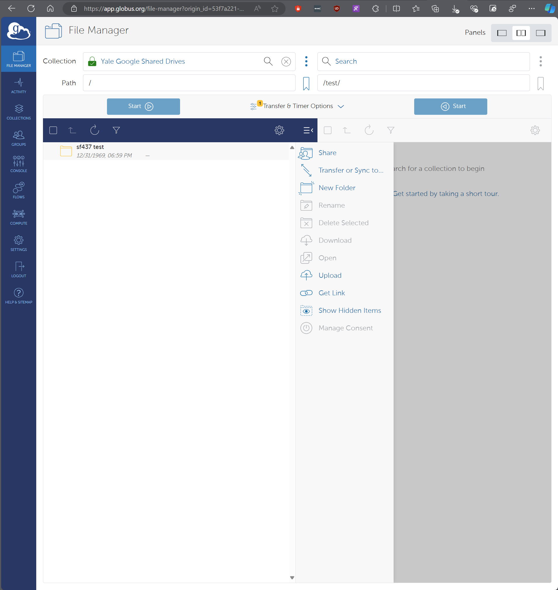Collapse the file actions menu panel

(308, 130)
